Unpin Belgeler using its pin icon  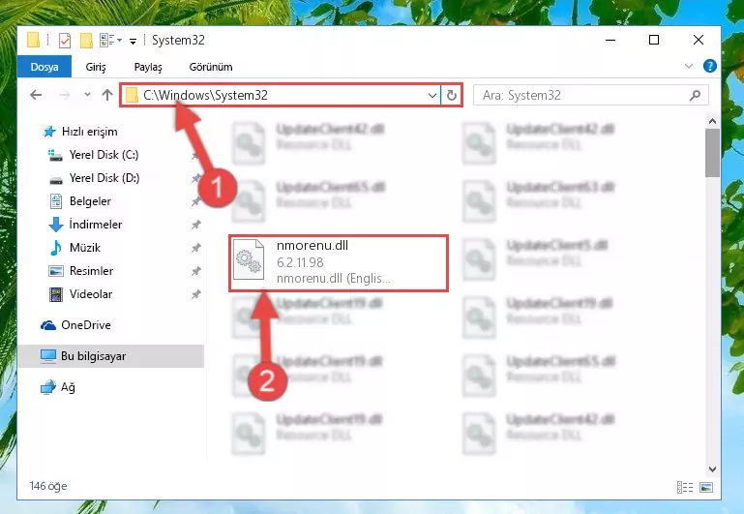[x=195, y=201]
